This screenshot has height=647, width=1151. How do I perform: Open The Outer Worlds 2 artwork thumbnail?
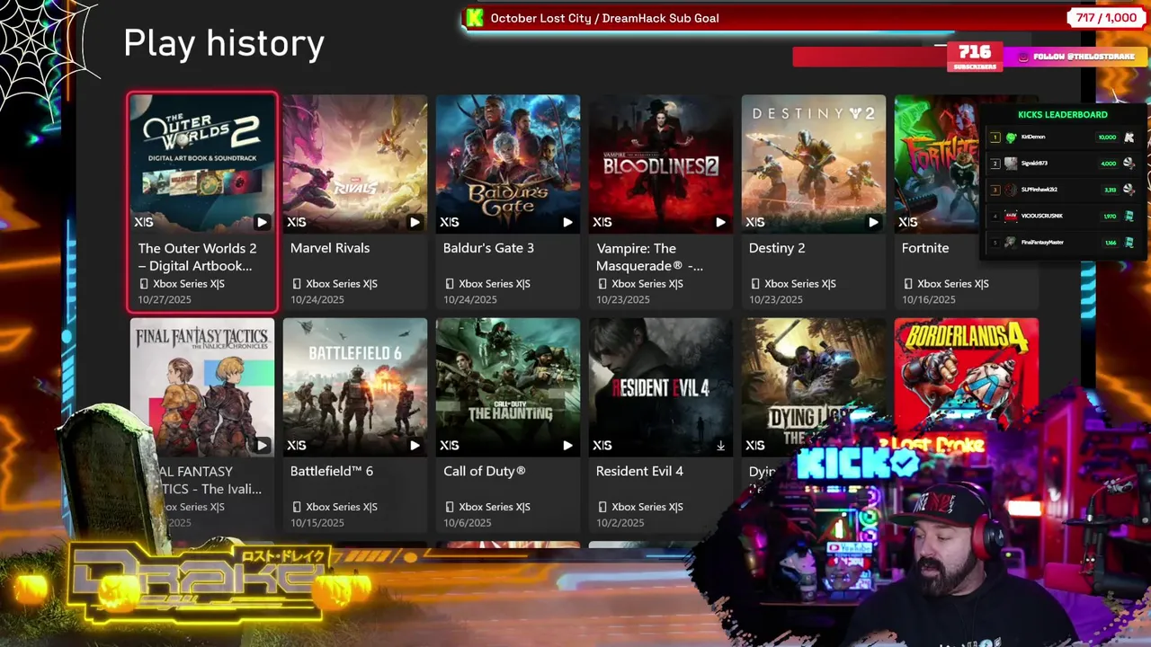[x=202, y=164]
